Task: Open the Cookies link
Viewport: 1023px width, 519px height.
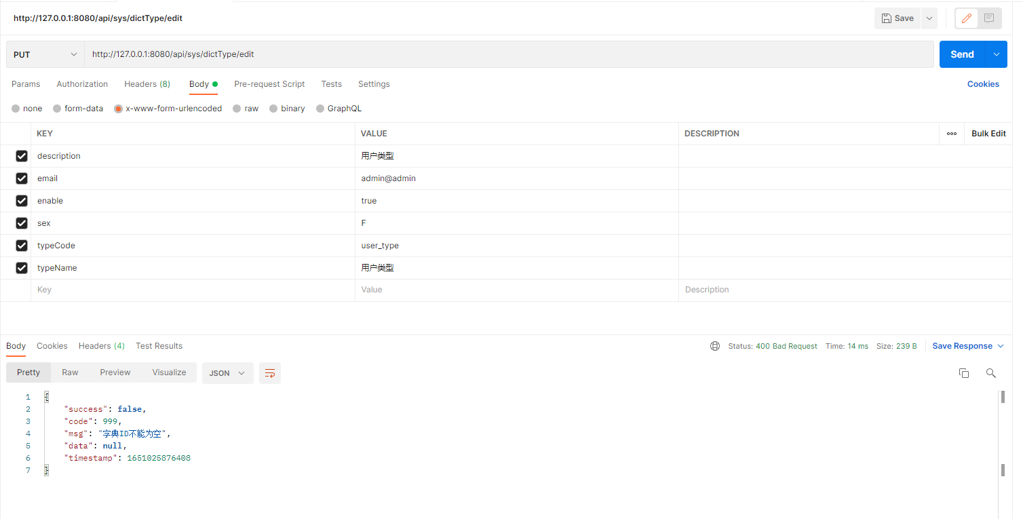Action: coord(983,84)
